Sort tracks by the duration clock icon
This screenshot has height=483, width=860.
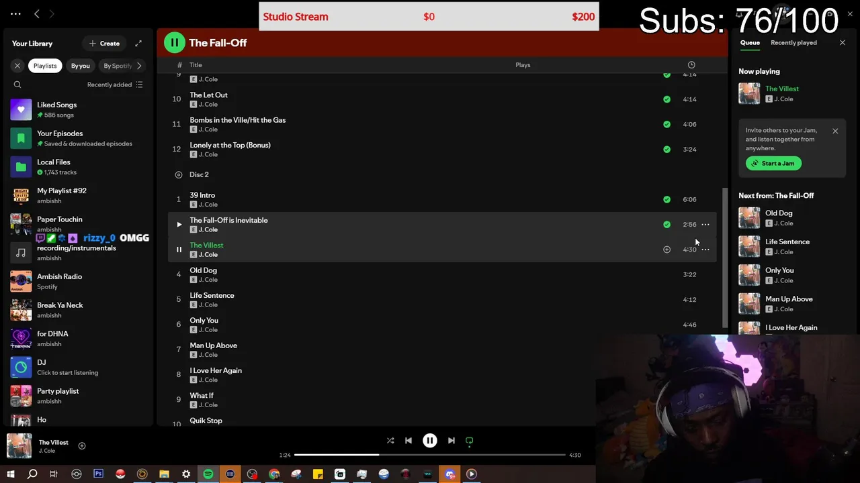pyautogui.click(x=691, y=65)
